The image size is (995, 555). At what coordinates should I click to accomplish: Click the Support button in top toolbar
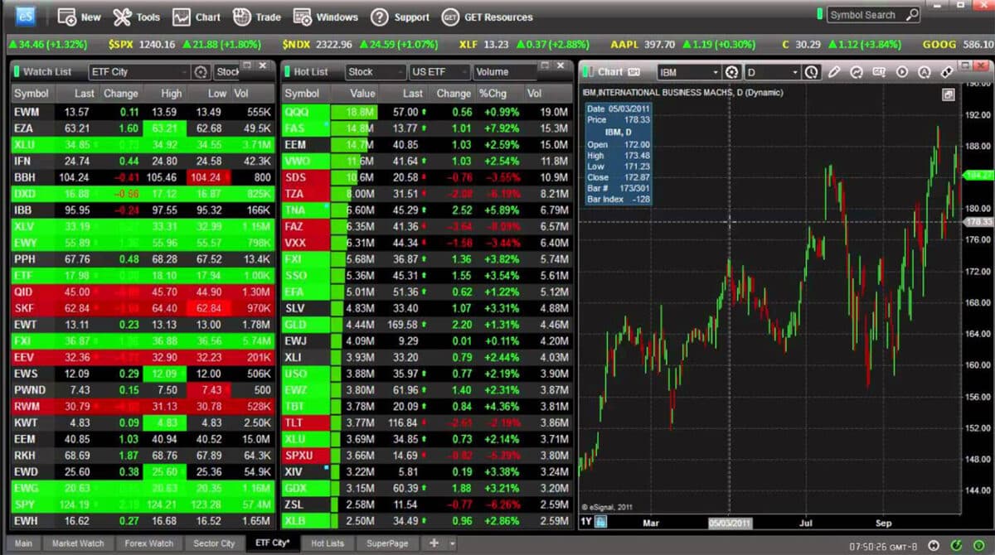click(400, 17)
